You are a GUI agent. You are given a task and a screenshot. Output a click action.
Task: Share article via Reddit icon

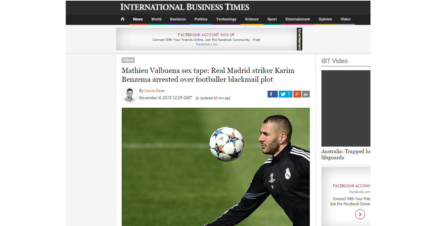point(306,94)
